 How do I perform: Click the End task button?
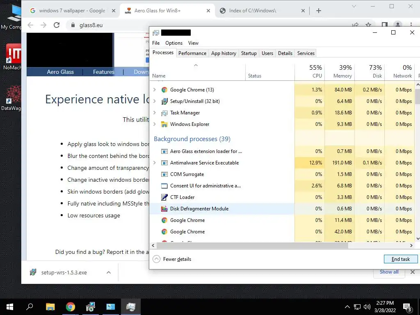click(401, 259)
